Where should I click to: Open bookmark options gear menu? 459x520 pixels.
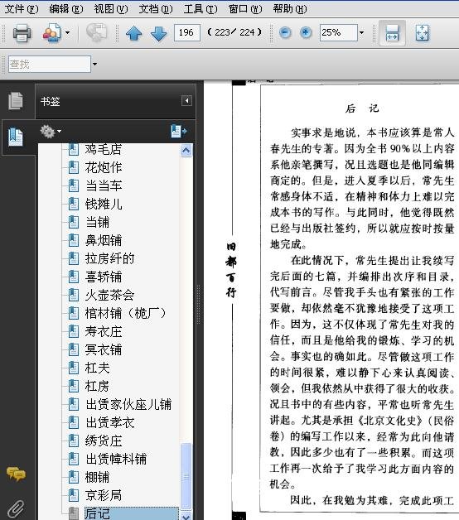(51, 132)
